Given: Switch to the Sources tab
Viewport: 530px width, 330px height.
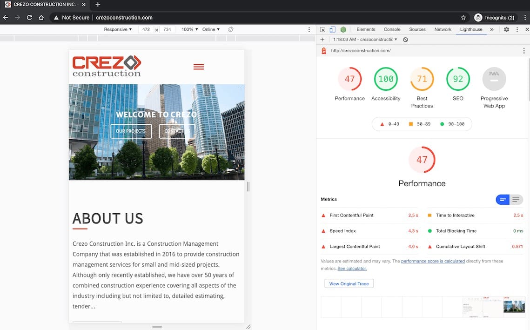Looking at the screenshot, I should (x=417, y=29).
